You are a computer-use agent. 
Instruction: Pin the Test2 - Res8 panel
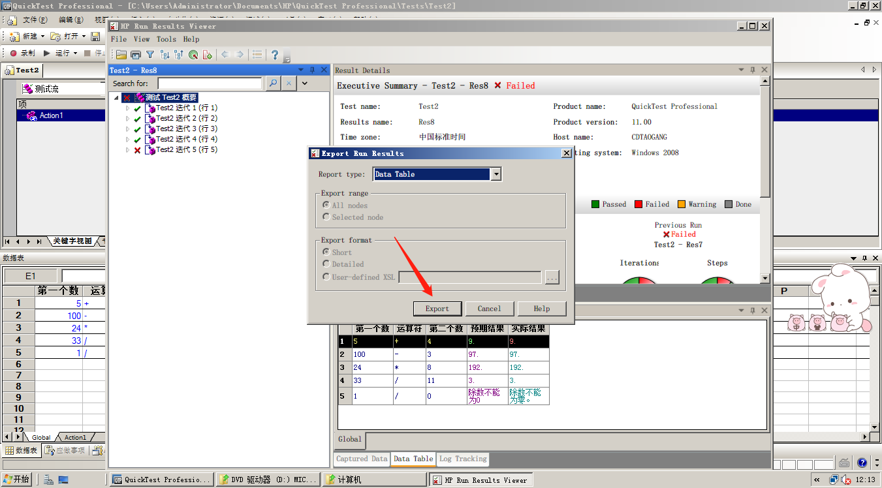(x=312, y=70)
